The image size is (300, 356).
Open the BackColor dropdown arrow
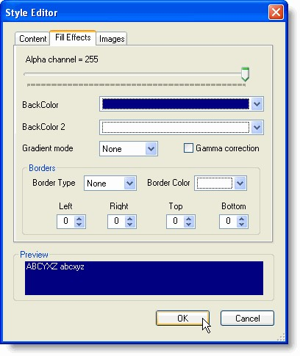click(257, 104)
